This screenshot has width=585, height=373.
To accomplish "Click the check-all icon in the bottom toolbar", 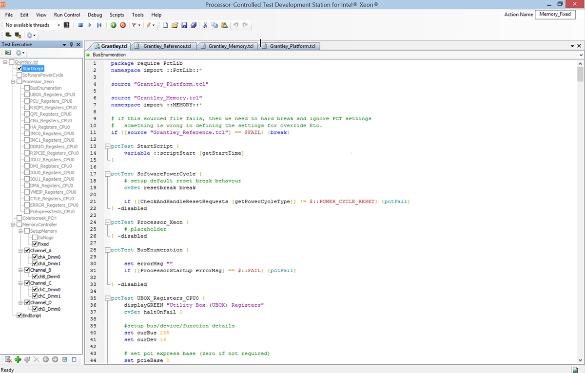I will pyautogui.click(x=65, y=359).
